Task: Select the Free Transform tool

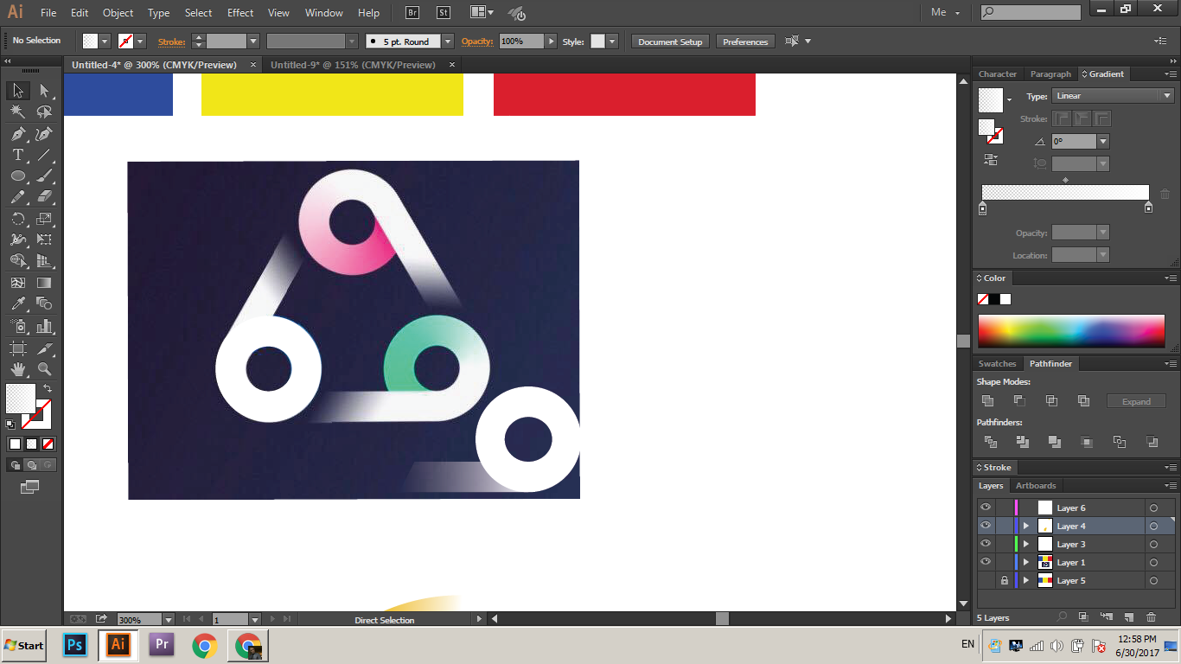Action: click(x=45, y=239)
